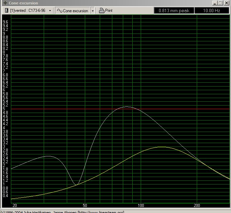Click the 100 label on frequency axis
Screen dimensions: 231x213
coord(141,205)
